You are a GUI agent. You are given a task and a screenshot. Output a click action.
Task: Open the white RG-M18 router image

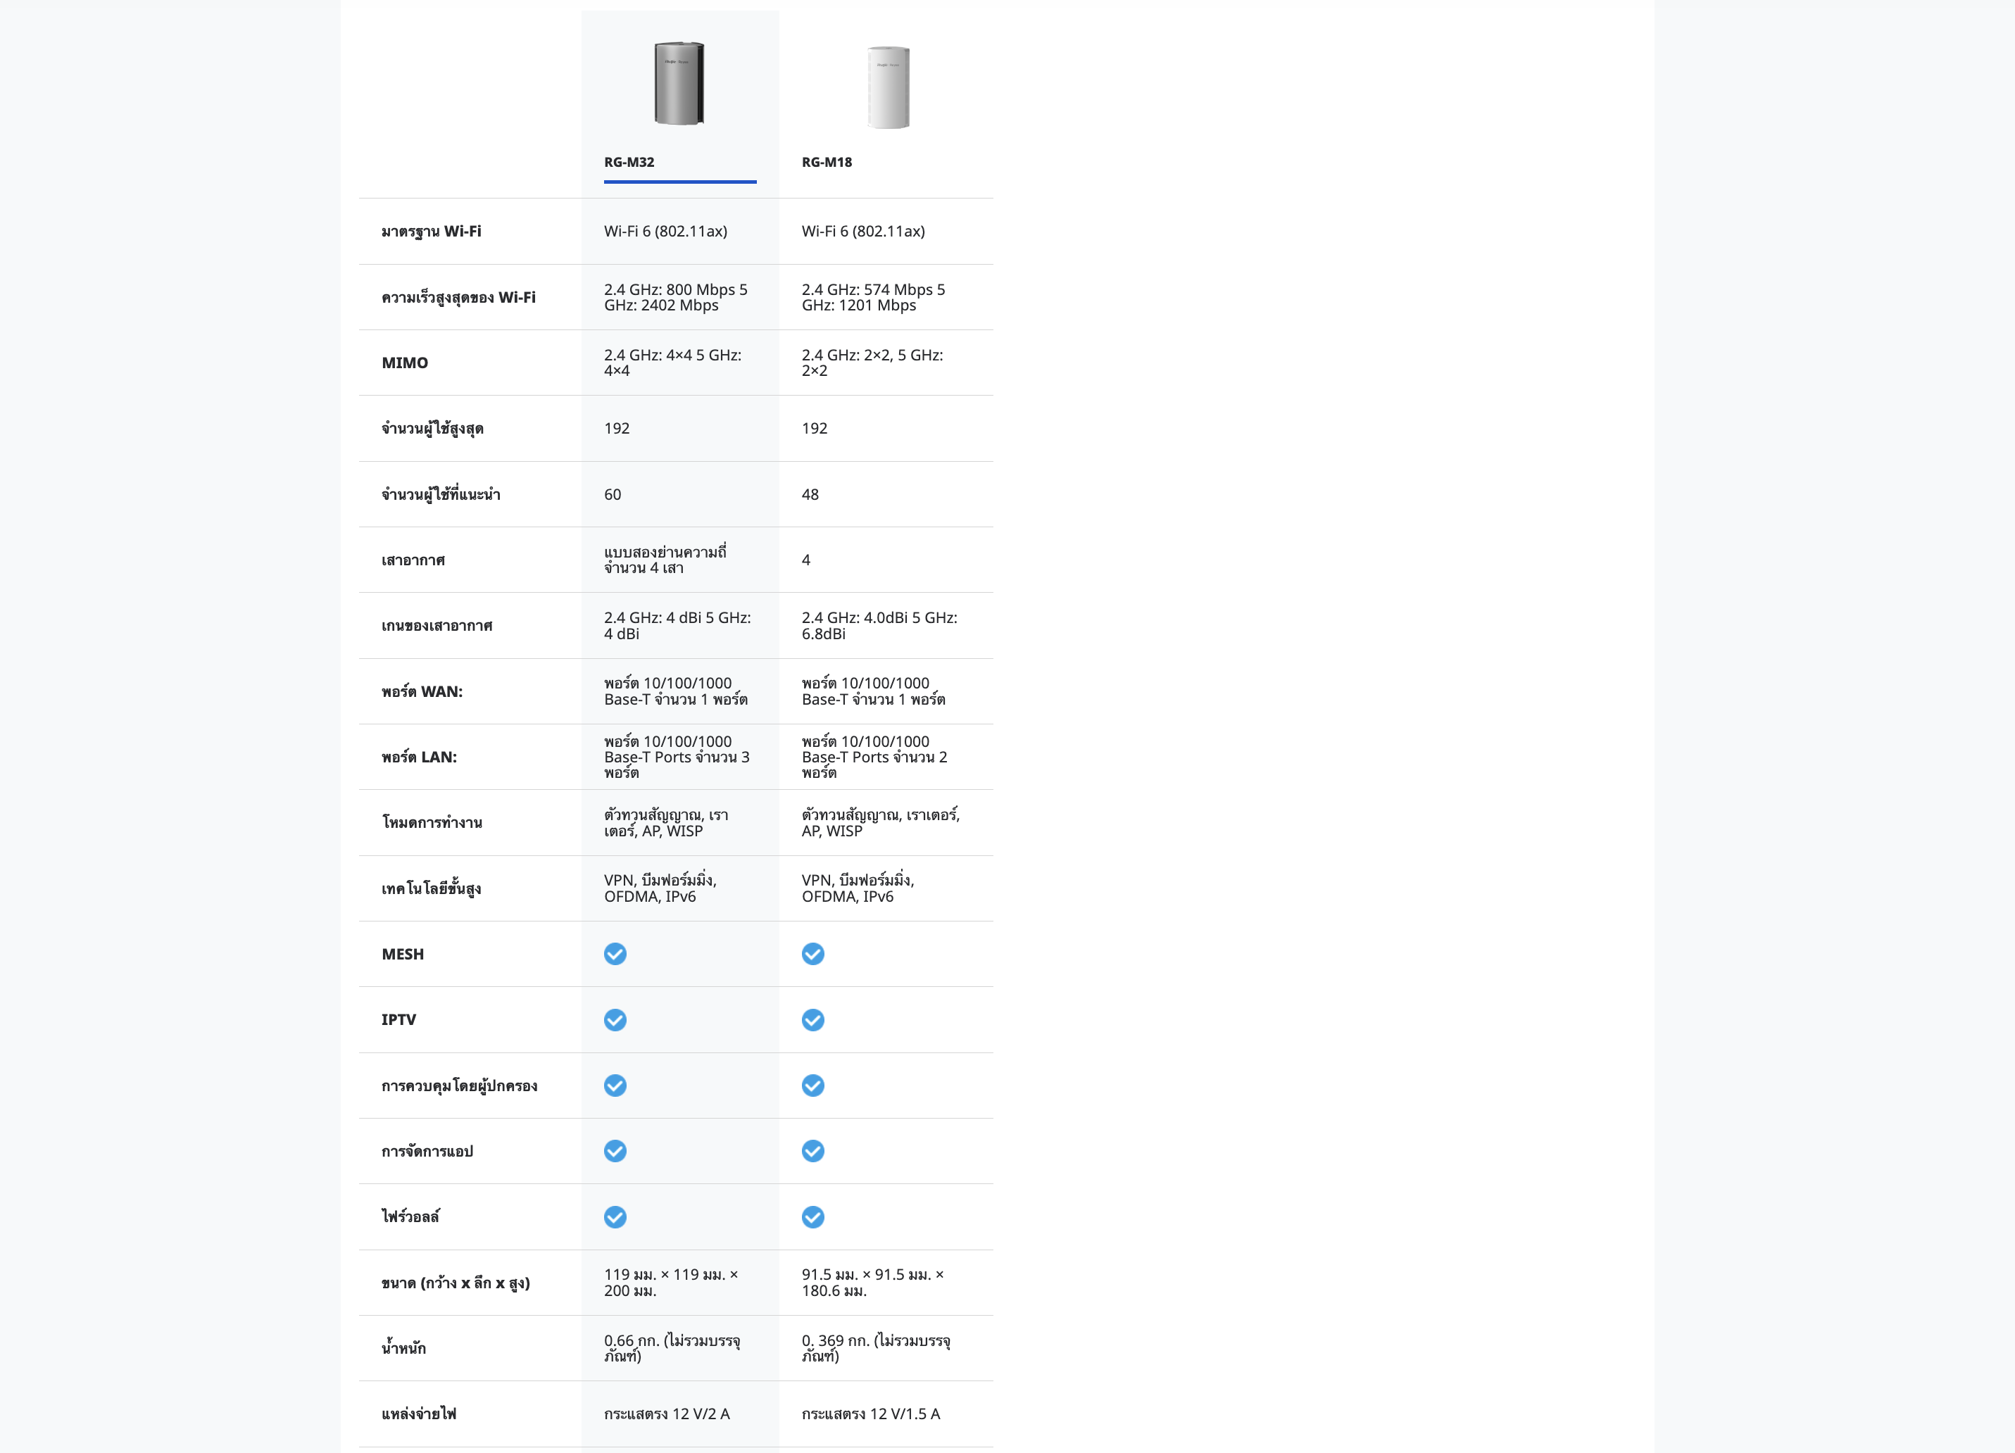pyautogui.click(x=889, y=87)
